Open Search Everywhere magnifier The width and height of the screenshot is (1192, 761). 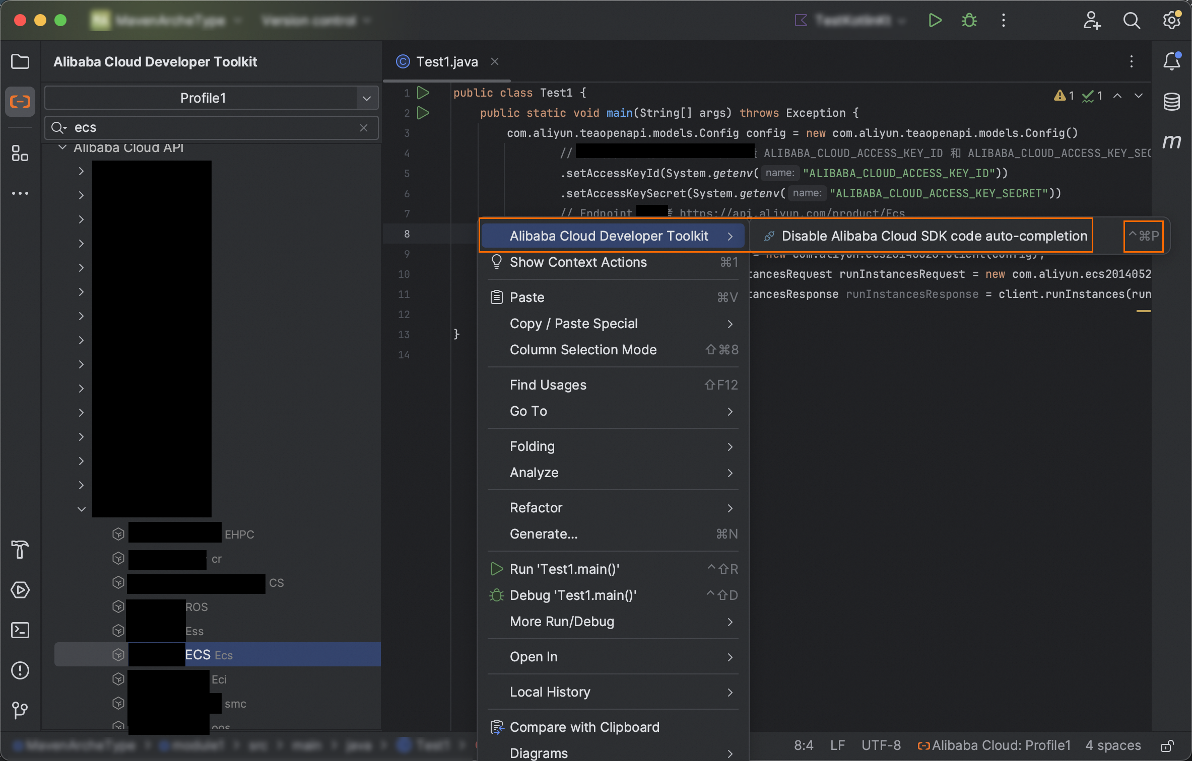1132,20
